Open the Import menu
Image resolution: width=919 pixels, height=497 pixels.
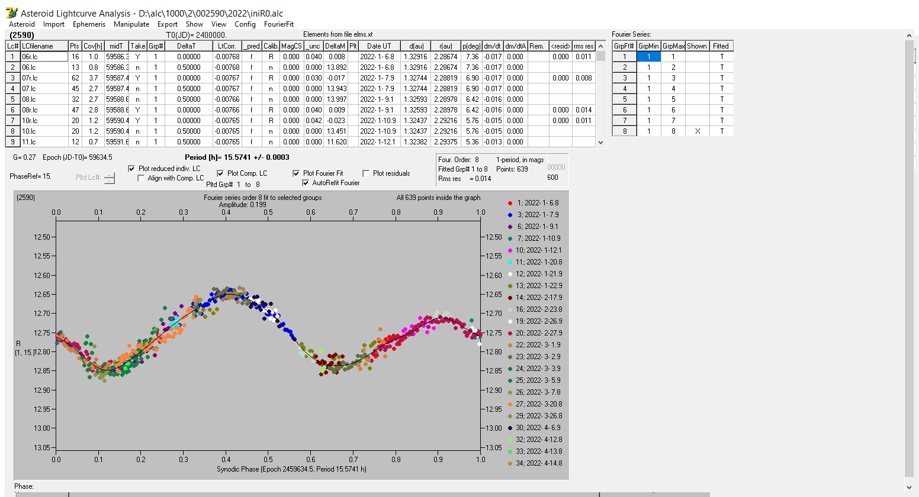(54, 24)
